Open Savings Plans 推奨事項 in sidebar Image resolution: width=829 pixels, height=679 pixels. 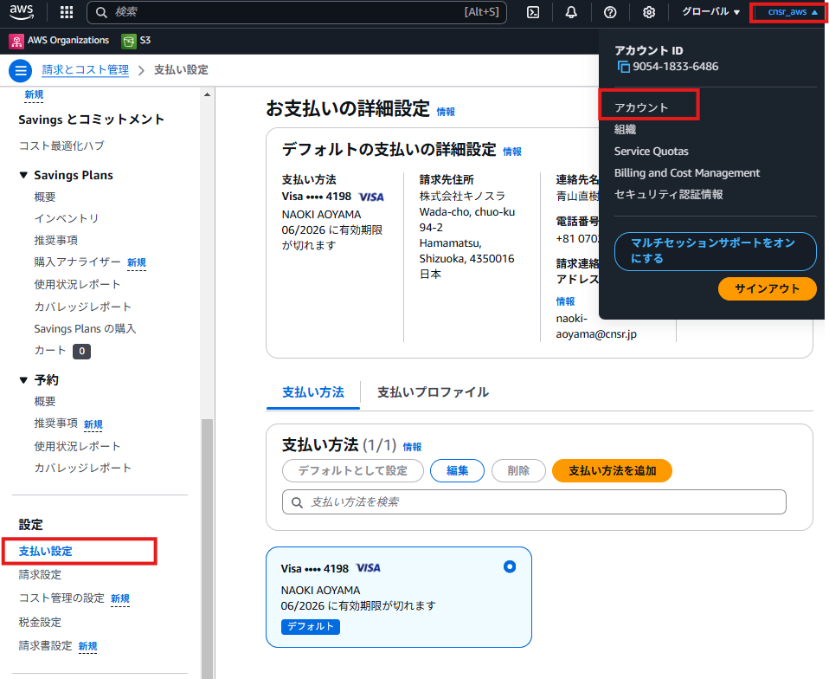tap(56, 240)
